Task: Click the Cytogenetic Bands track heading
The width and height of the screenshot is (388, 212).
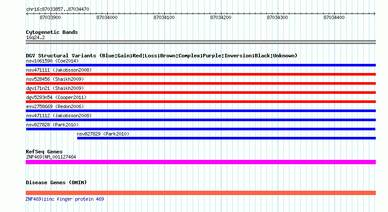Action: click(52, 32)
